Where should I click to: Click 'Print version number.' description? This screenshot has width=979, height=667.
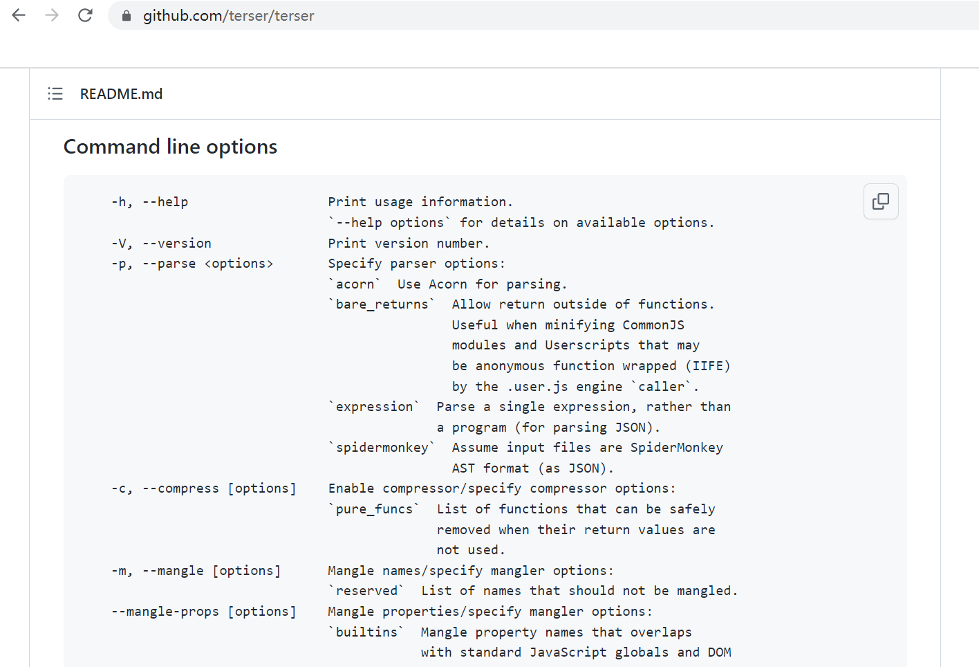pyautogui.click(x=409, y=244)
